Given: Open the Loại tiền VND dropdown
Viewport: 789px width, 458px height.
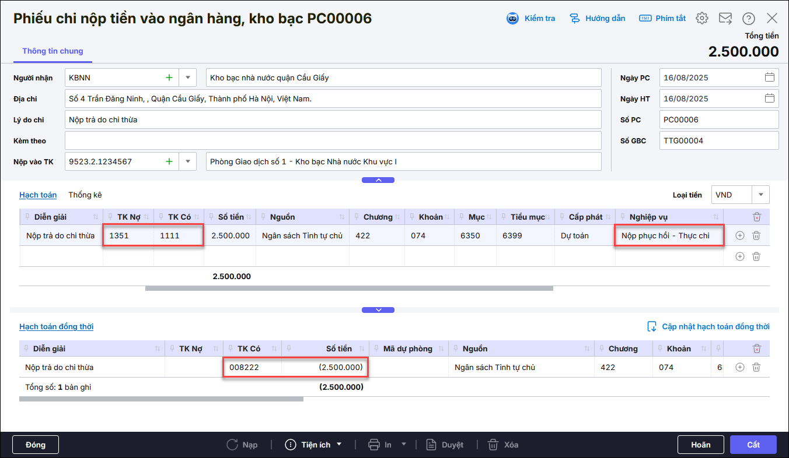Looking at the screenshot, I should click(x=760, y=195).
